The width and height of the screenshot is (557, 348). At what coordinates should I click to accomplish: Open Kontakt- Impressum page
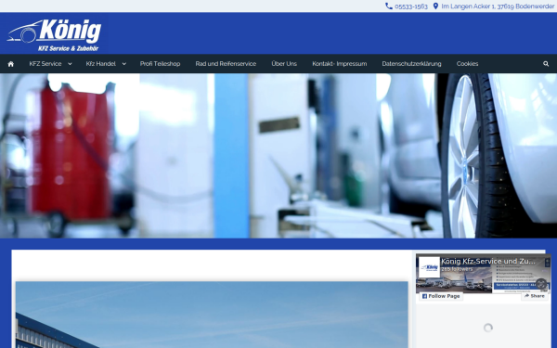click(339, 64)
